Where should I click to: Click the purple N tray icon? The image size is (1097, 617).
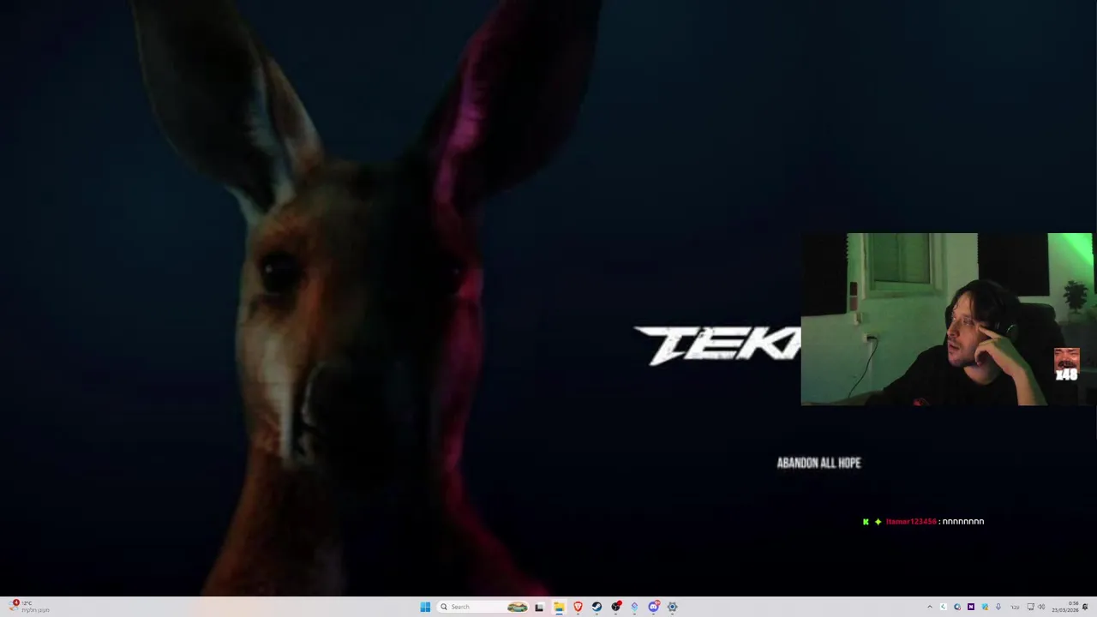[971, 607]
